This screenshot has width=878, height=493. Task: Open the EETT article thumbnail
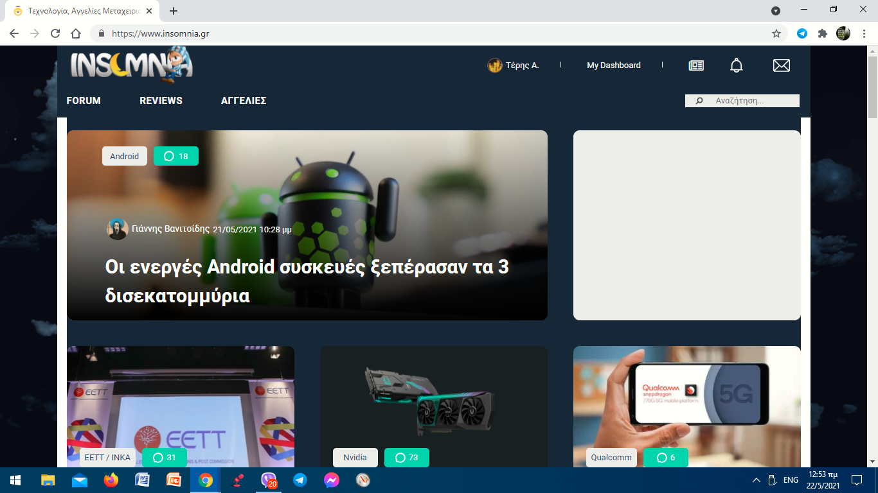click(181, 407)
